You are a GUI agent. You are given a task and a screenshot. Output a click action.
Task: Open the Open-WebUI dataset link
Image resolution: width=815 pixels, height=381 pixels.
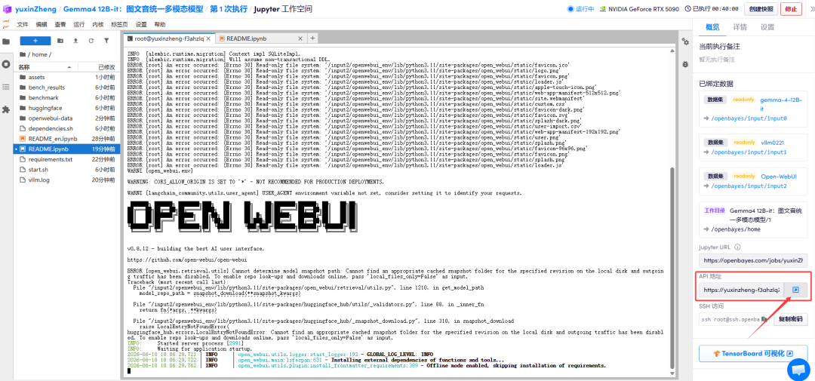[779, 177]
